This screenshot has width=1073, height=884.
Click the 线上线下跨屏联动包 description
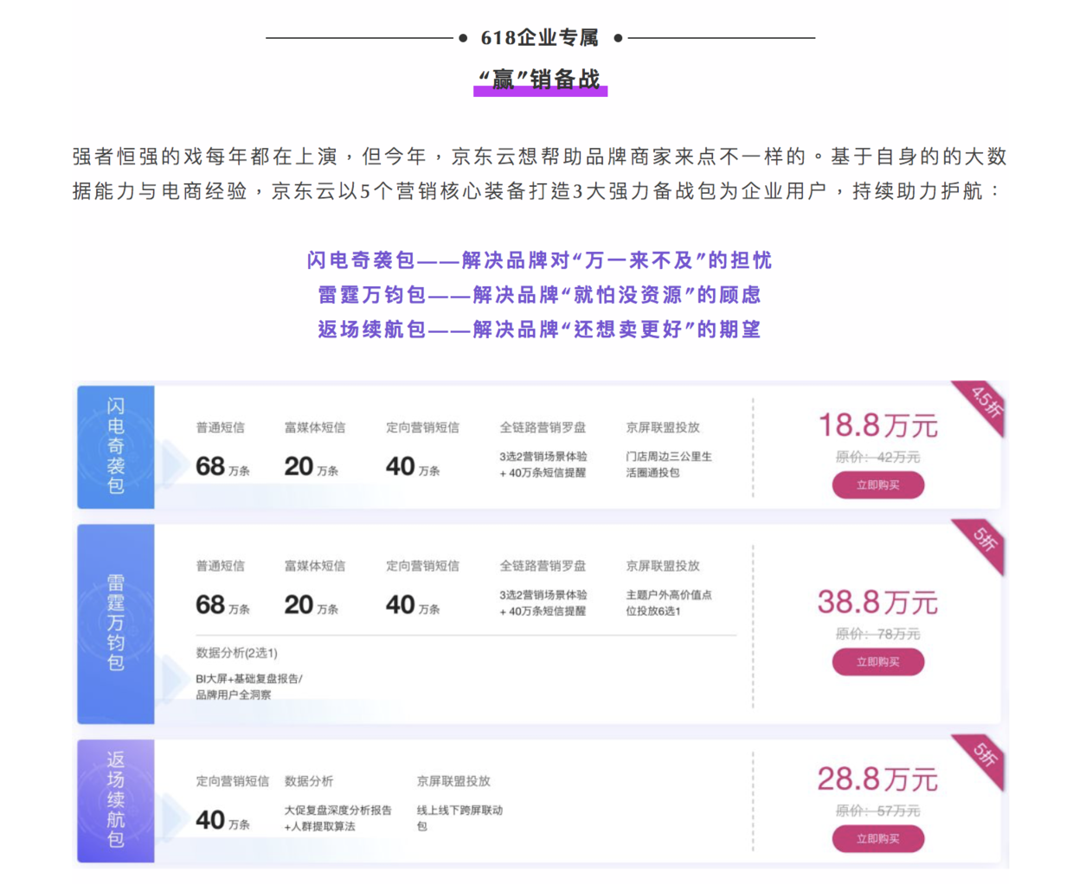click(459, 818)
